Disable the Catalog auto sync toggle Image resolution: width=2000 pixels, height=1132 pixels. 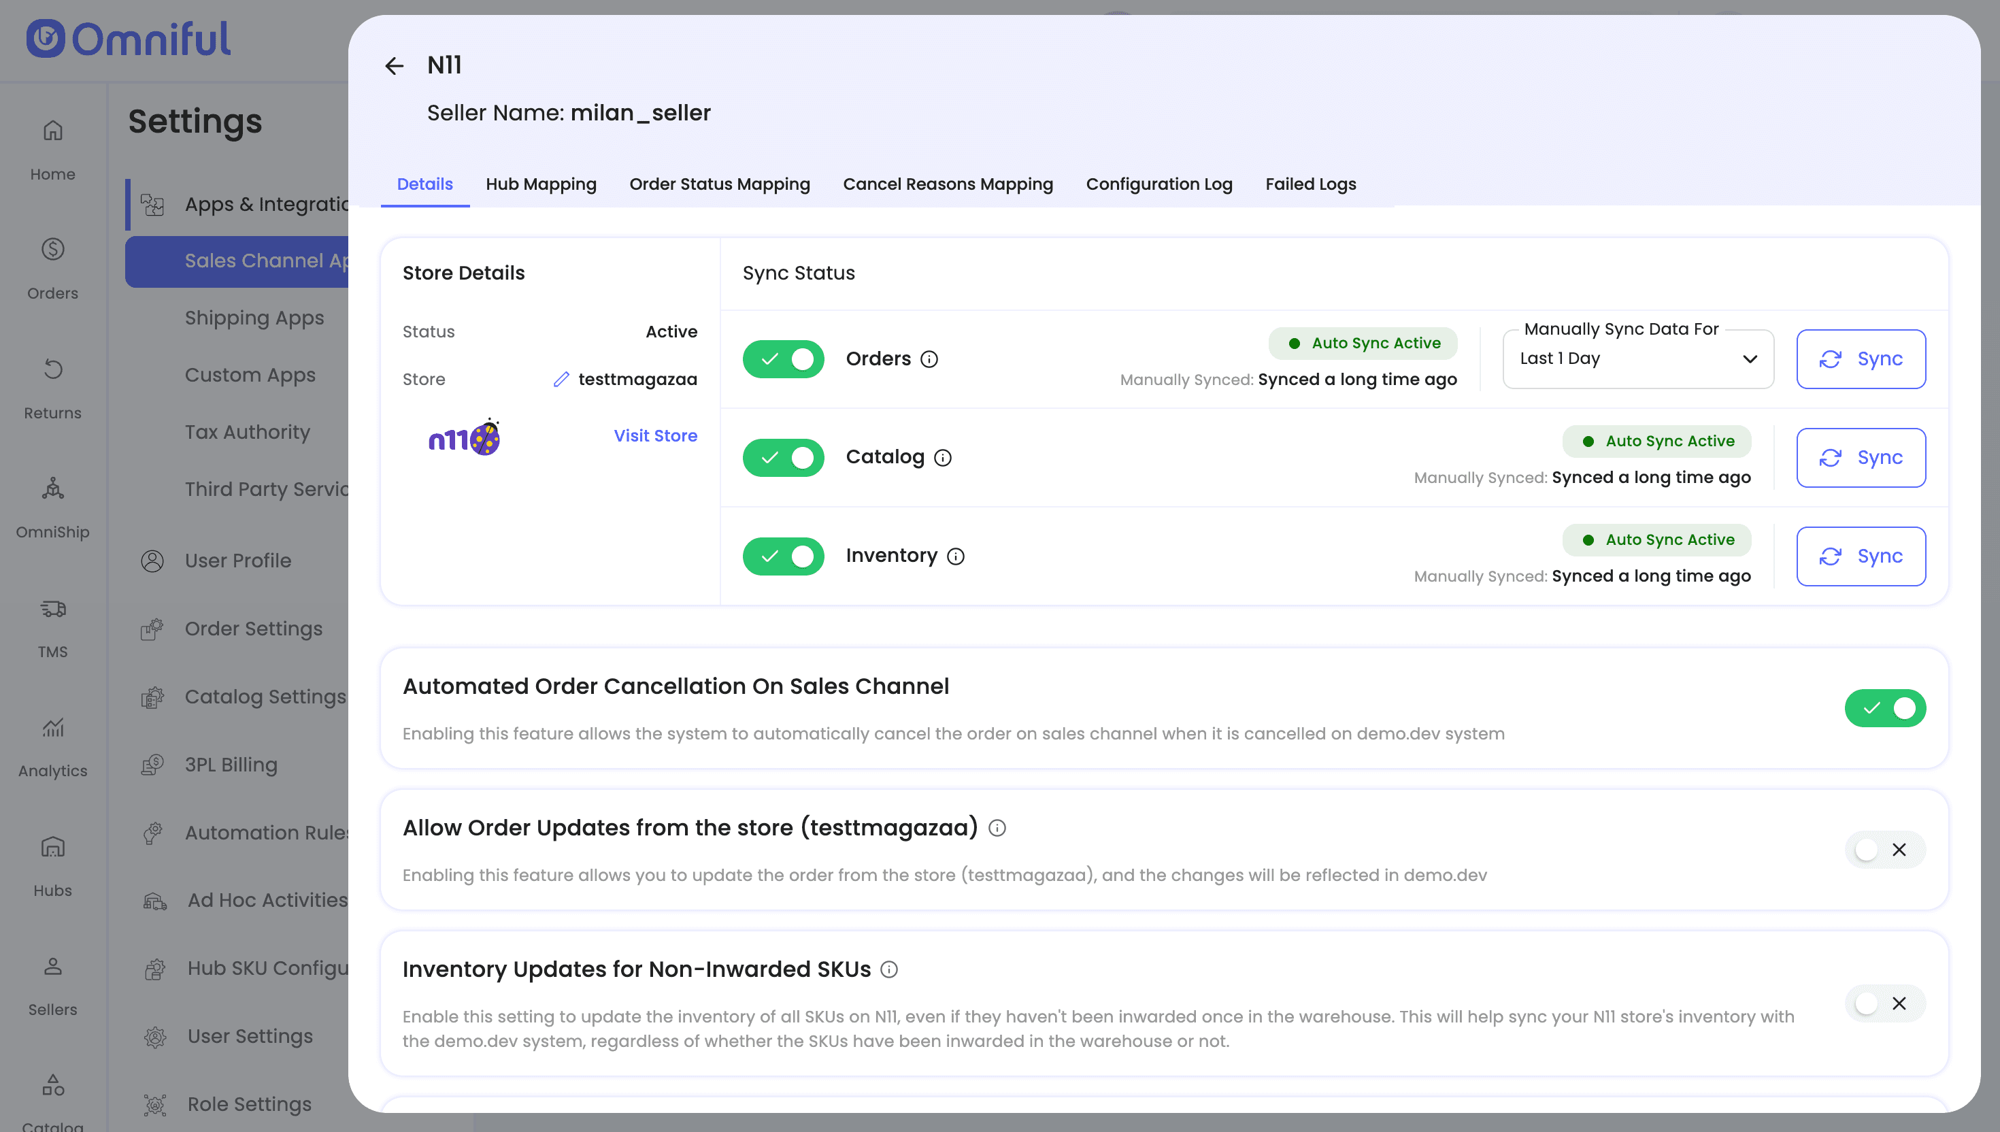click(x=783, y=458)
